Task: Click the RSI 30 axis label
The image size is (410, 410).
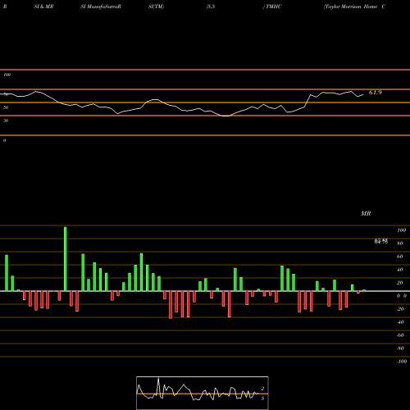Action: coord(6,121)
